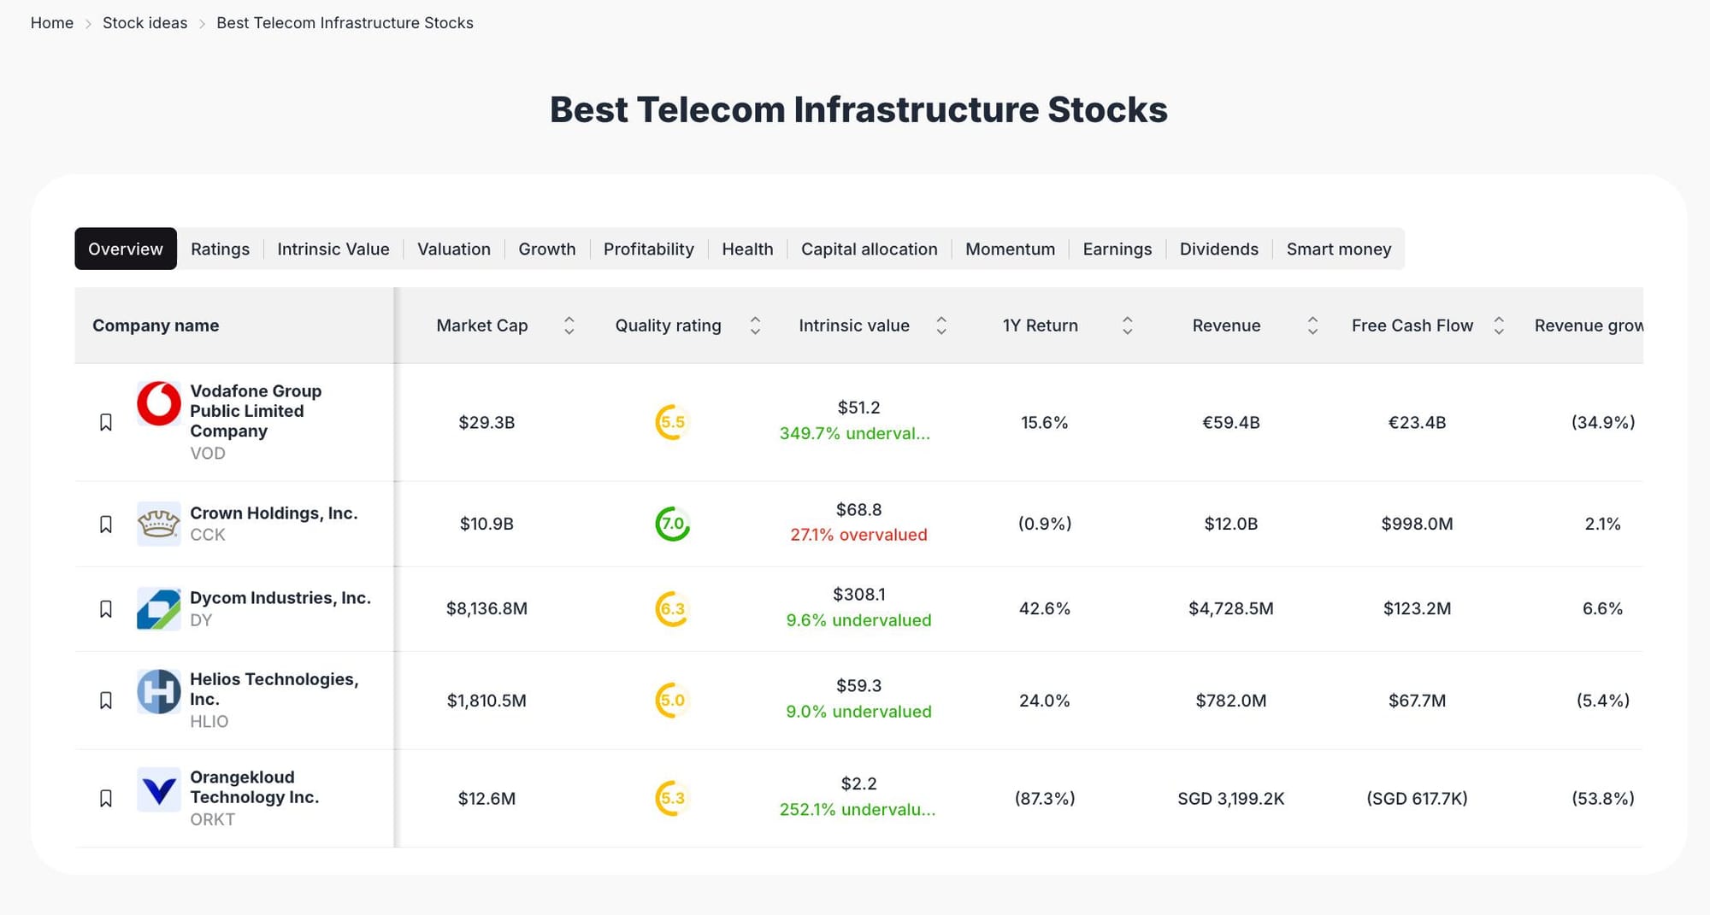The width and height of the screenshot is (1710, 915).
Task: Click Crown Holdings 7.0 quality rating badge
Action: (672, 524)
